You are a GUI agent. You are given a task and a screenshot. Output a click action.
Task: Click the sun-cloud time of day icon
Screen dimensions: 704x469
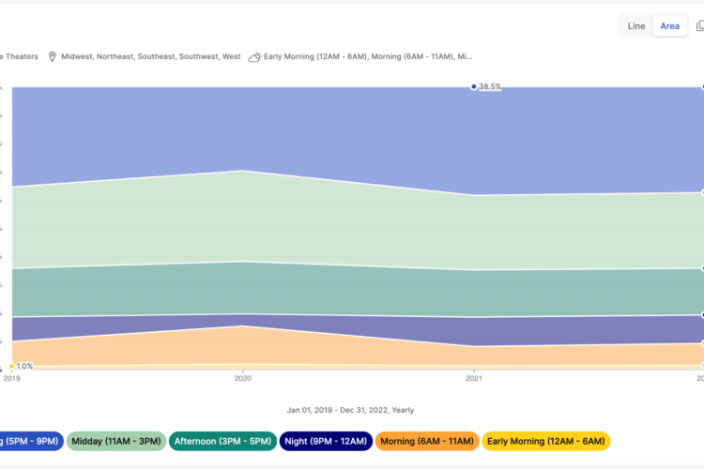tap(254, 56)
